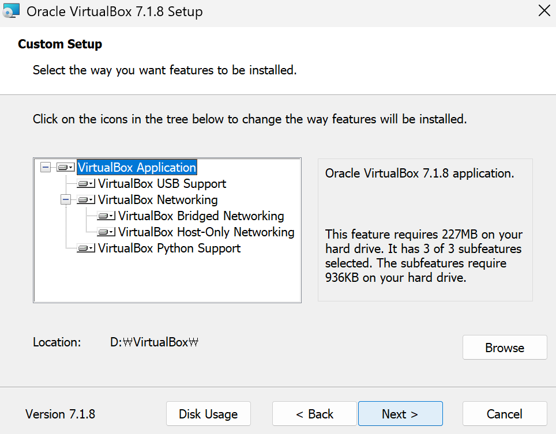Viewport: 556px width, 434px height.
Task: Open drive icon dropdown for VirtualBox Networking
Action: (x=86, y=200)
